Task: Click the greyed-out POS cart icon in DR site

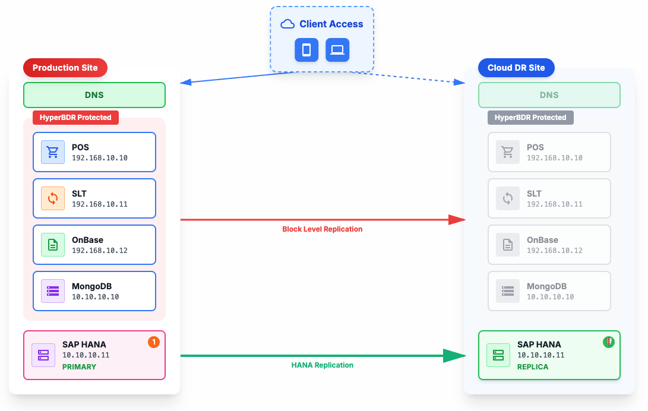Action: 508,152
